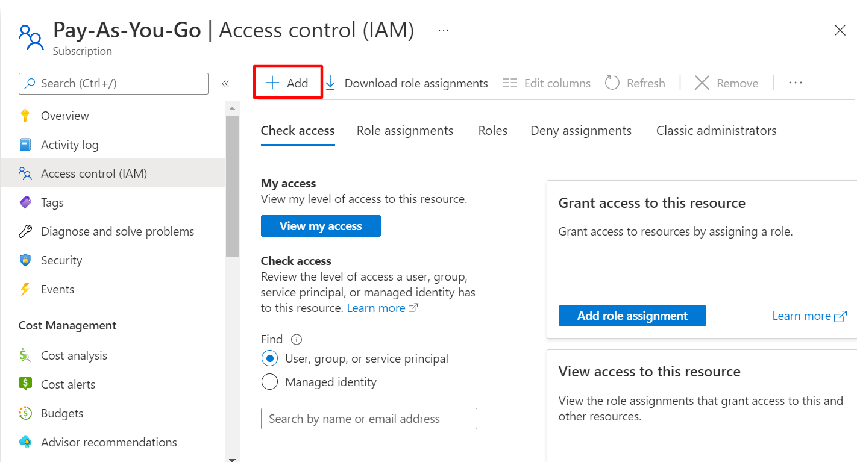The height and width of the screenshot is (462, 857).
Task: Click the Access control people icon in sidebar
Action: point(25,173)
